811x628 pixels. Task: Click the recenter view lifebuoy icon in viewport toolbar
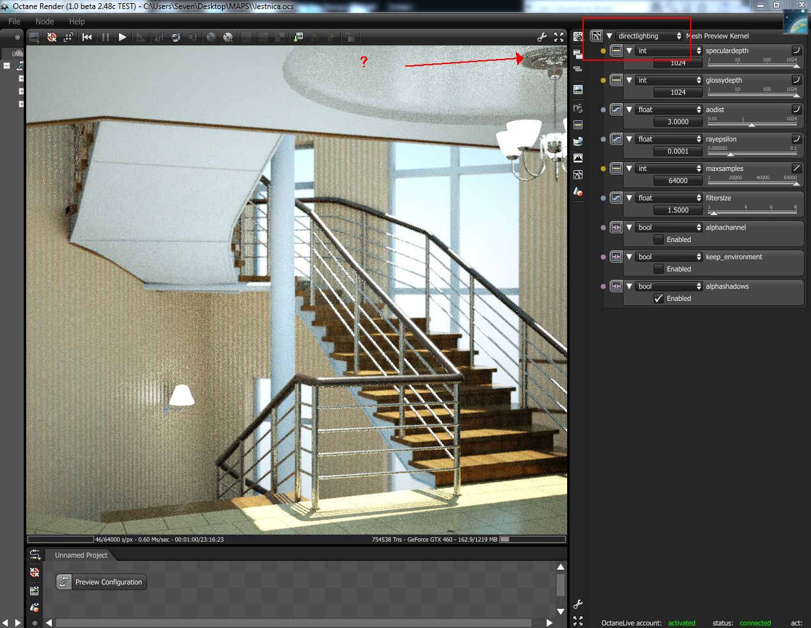click(52, 37)
